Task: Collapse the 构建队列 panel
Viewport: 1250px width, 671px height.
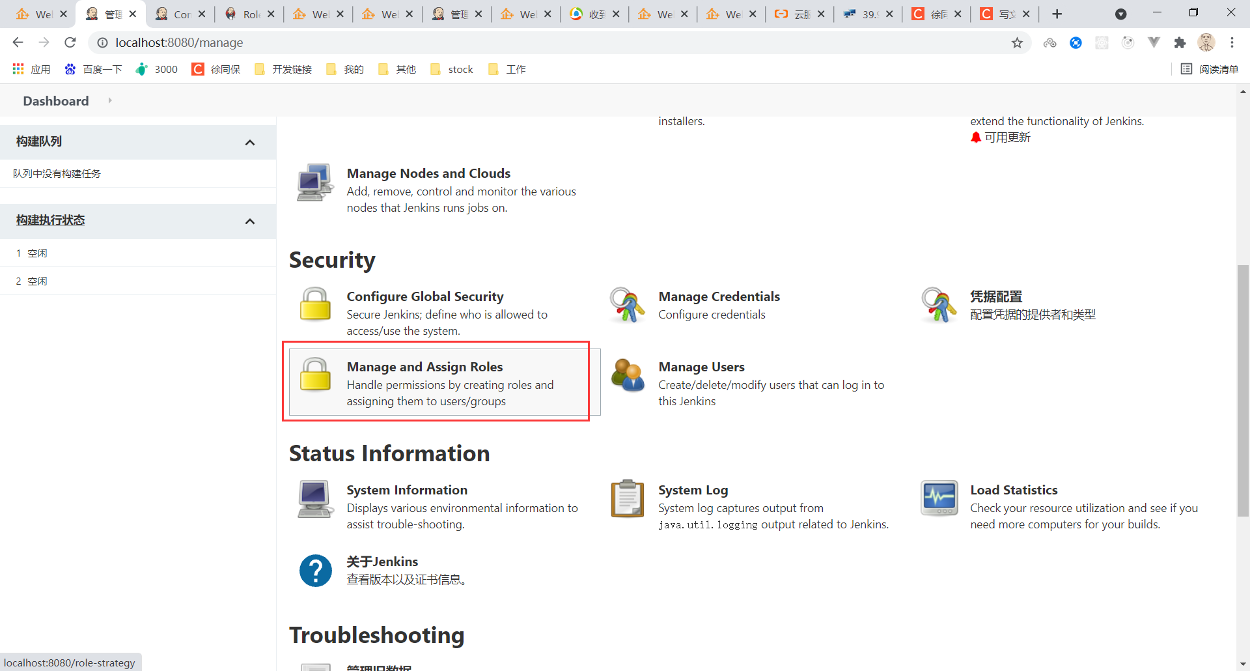Action: pyautogui.click(x=250, y=142)
